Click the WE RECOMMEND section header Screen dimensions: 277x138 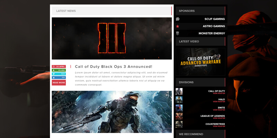[x=200, y=134]
